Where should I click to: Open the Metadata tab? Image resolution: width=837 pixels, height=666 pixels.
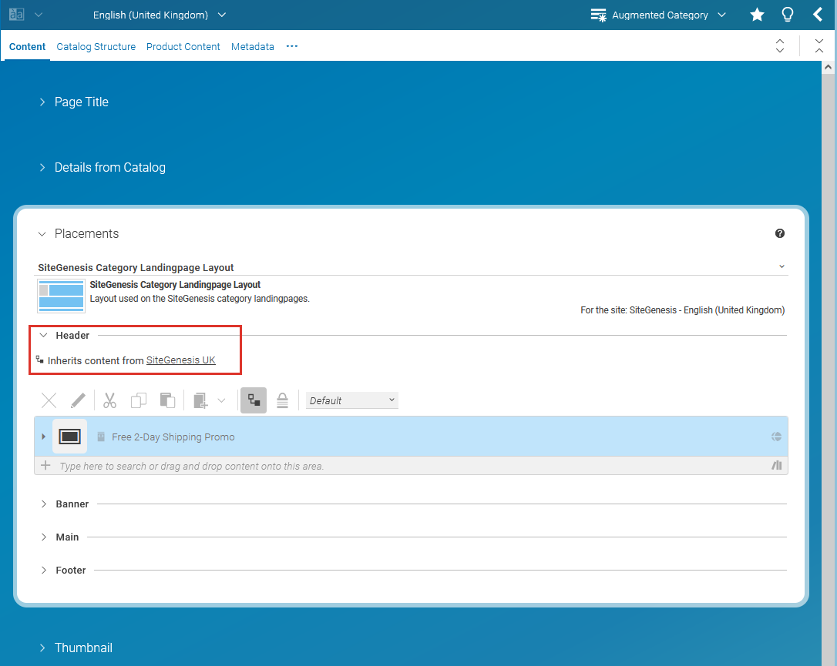click(252, 47)
